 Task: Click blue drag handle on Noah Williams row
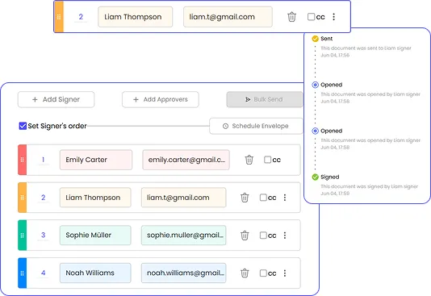click(23, 273)
